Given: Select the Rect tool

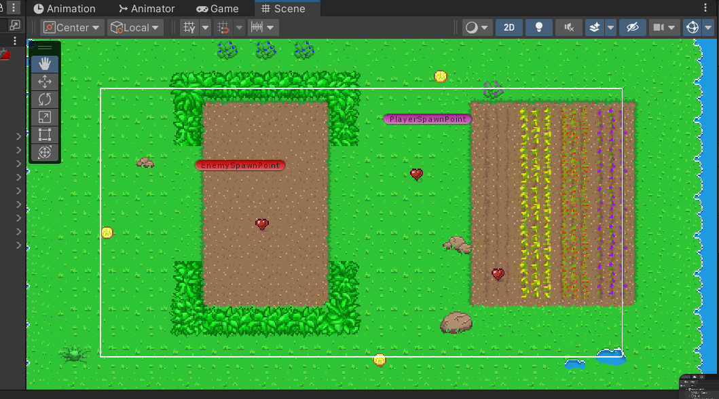Looking at the screenshot, I should pos(45,135).
